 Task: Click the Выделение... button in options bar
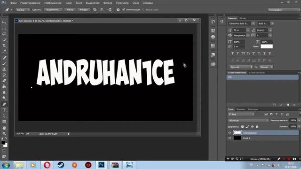pyautogui.click(x=53, y=9)
